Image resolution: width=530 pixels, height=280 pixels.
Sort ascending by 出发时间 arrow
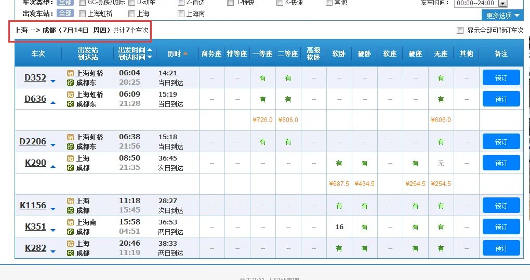point(150,50)
